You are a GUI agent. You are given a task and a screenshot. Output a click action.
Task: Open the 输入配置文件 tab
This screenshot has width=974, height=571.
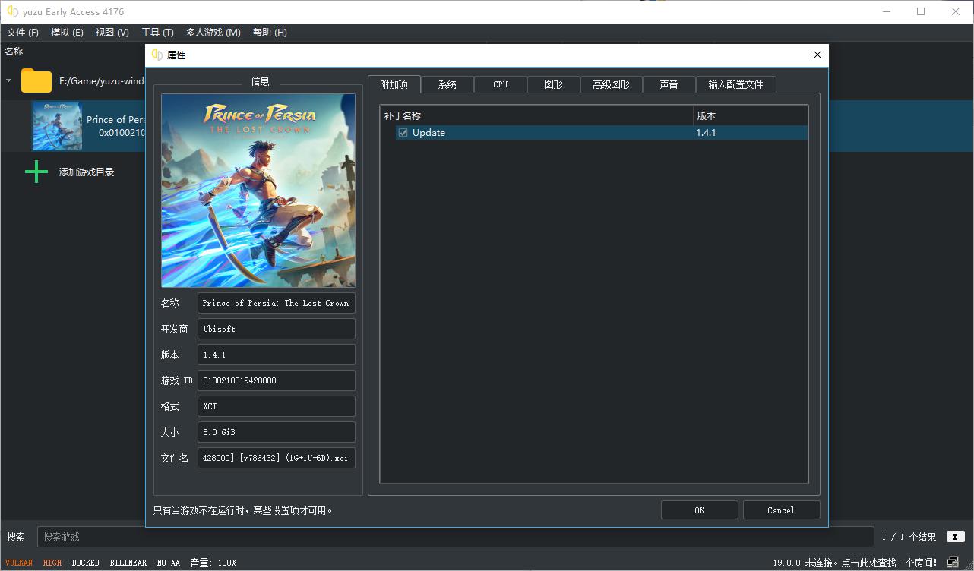tap(735, 84)
